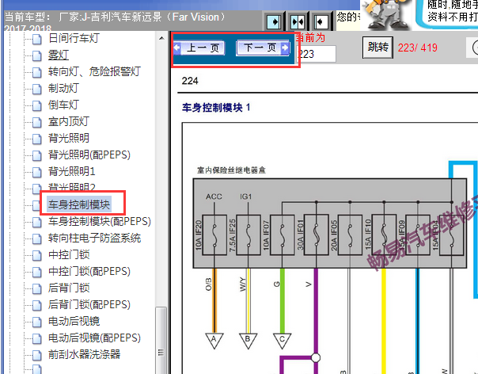478x374 pixels.
Task: Open the 背光照明1 entry
Action: point(72,171)
